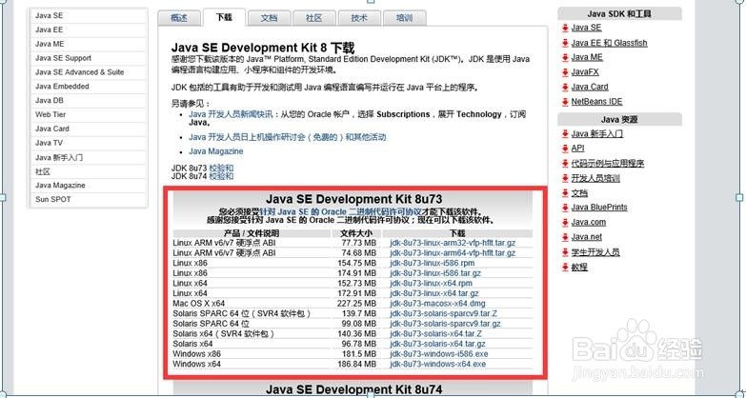Download jdk-8u73-linux-x64.tar.gz
Viewport: 746px width, 398px height.
pyautogui.click(x=433, y=293)
